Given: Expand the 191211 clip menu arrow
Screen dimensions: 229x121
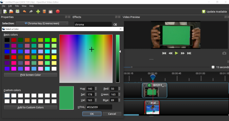Looking at the screenshot, I should [x=145, y=85].
